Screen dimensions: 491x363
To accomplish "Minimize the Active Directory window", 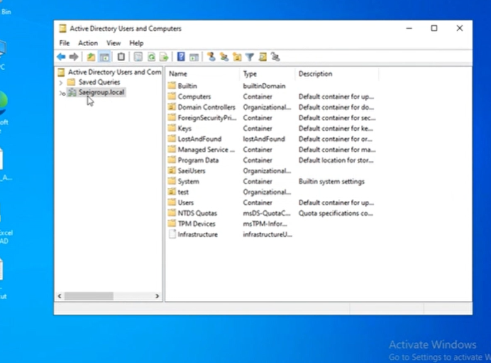I will point(409,28).
